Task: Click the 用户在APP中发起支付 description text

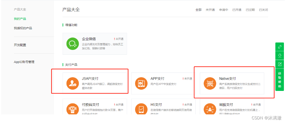Action: [x=163, y=84]
